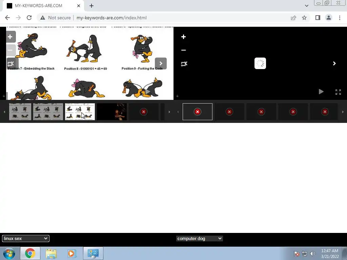347x260 pixels.
Task: Zoom in on the right gallery
Action: (183, 37)
